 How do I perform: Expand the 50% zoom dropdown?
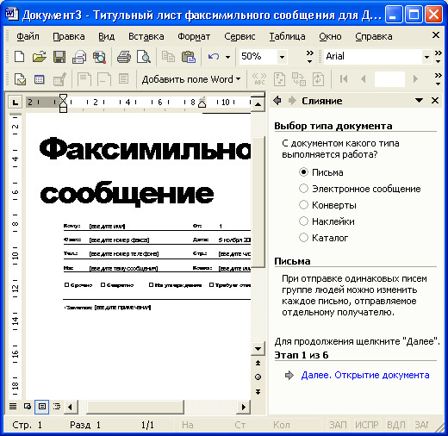tap(282, 57)
